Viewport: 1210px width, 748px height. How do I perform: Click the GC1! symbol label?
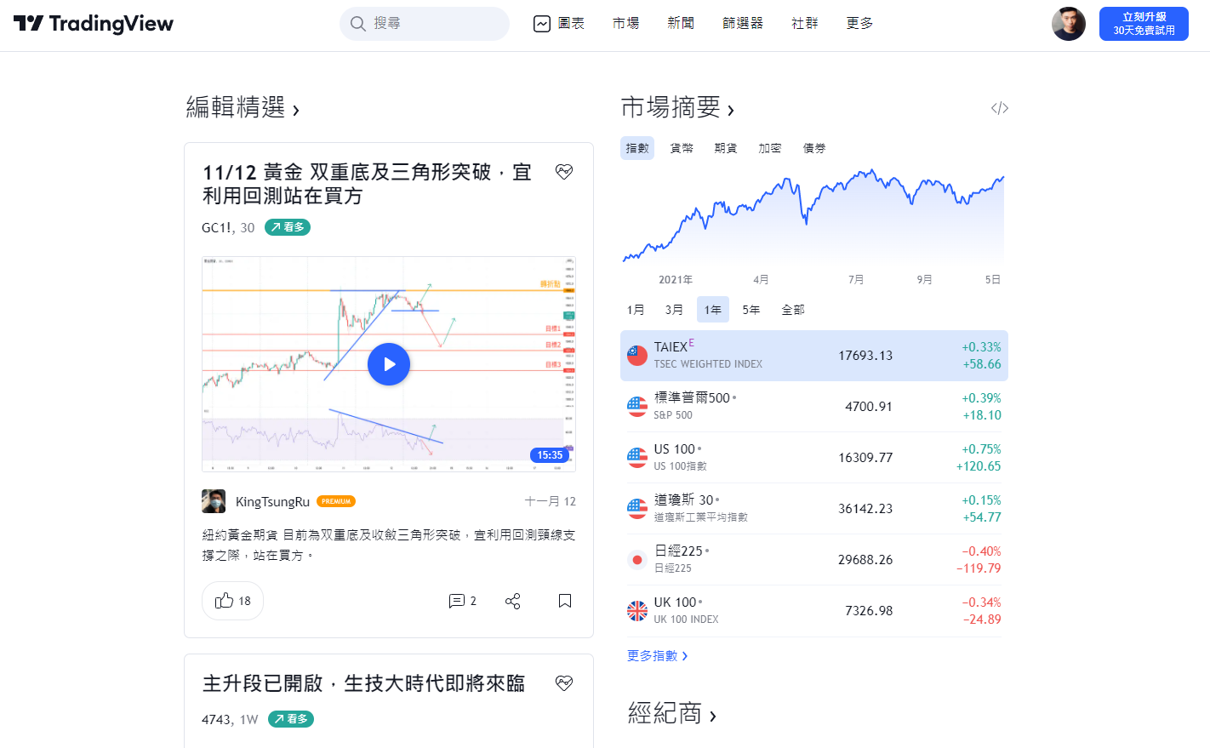[216, 227]
